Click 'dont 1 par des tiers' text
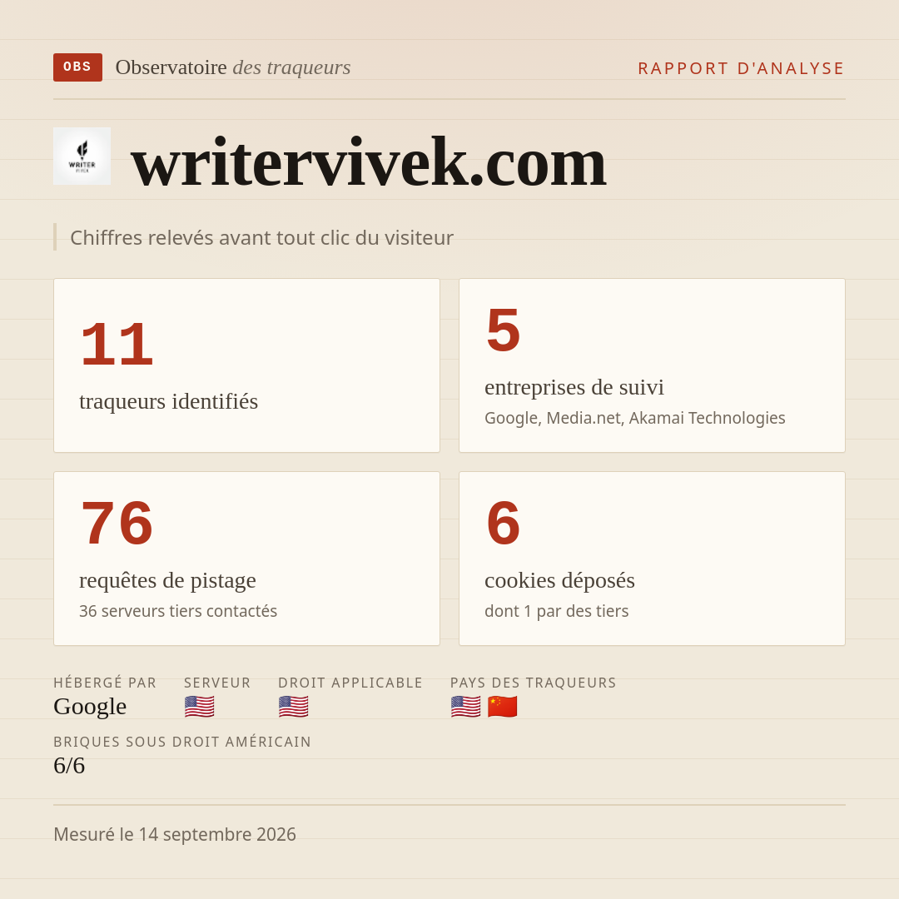 click(556, 611)
